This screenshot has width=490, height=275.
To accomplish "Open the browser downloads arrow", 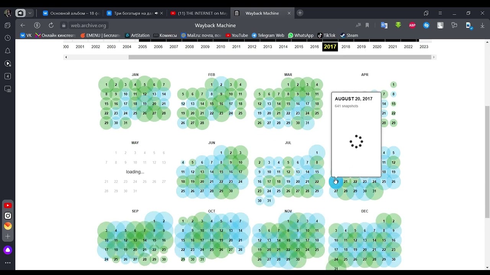I will [x=482, y=25].
